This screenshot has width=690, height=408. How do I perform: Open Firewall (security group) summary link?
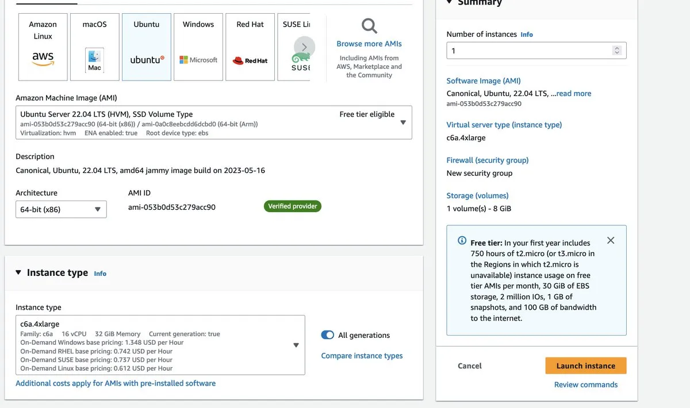click(x=488, y=160)
